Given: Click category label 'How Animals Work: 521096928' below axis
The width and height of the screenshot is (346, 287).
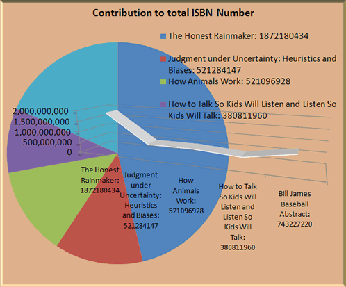Looking at the screenshot, I should 186,196.
